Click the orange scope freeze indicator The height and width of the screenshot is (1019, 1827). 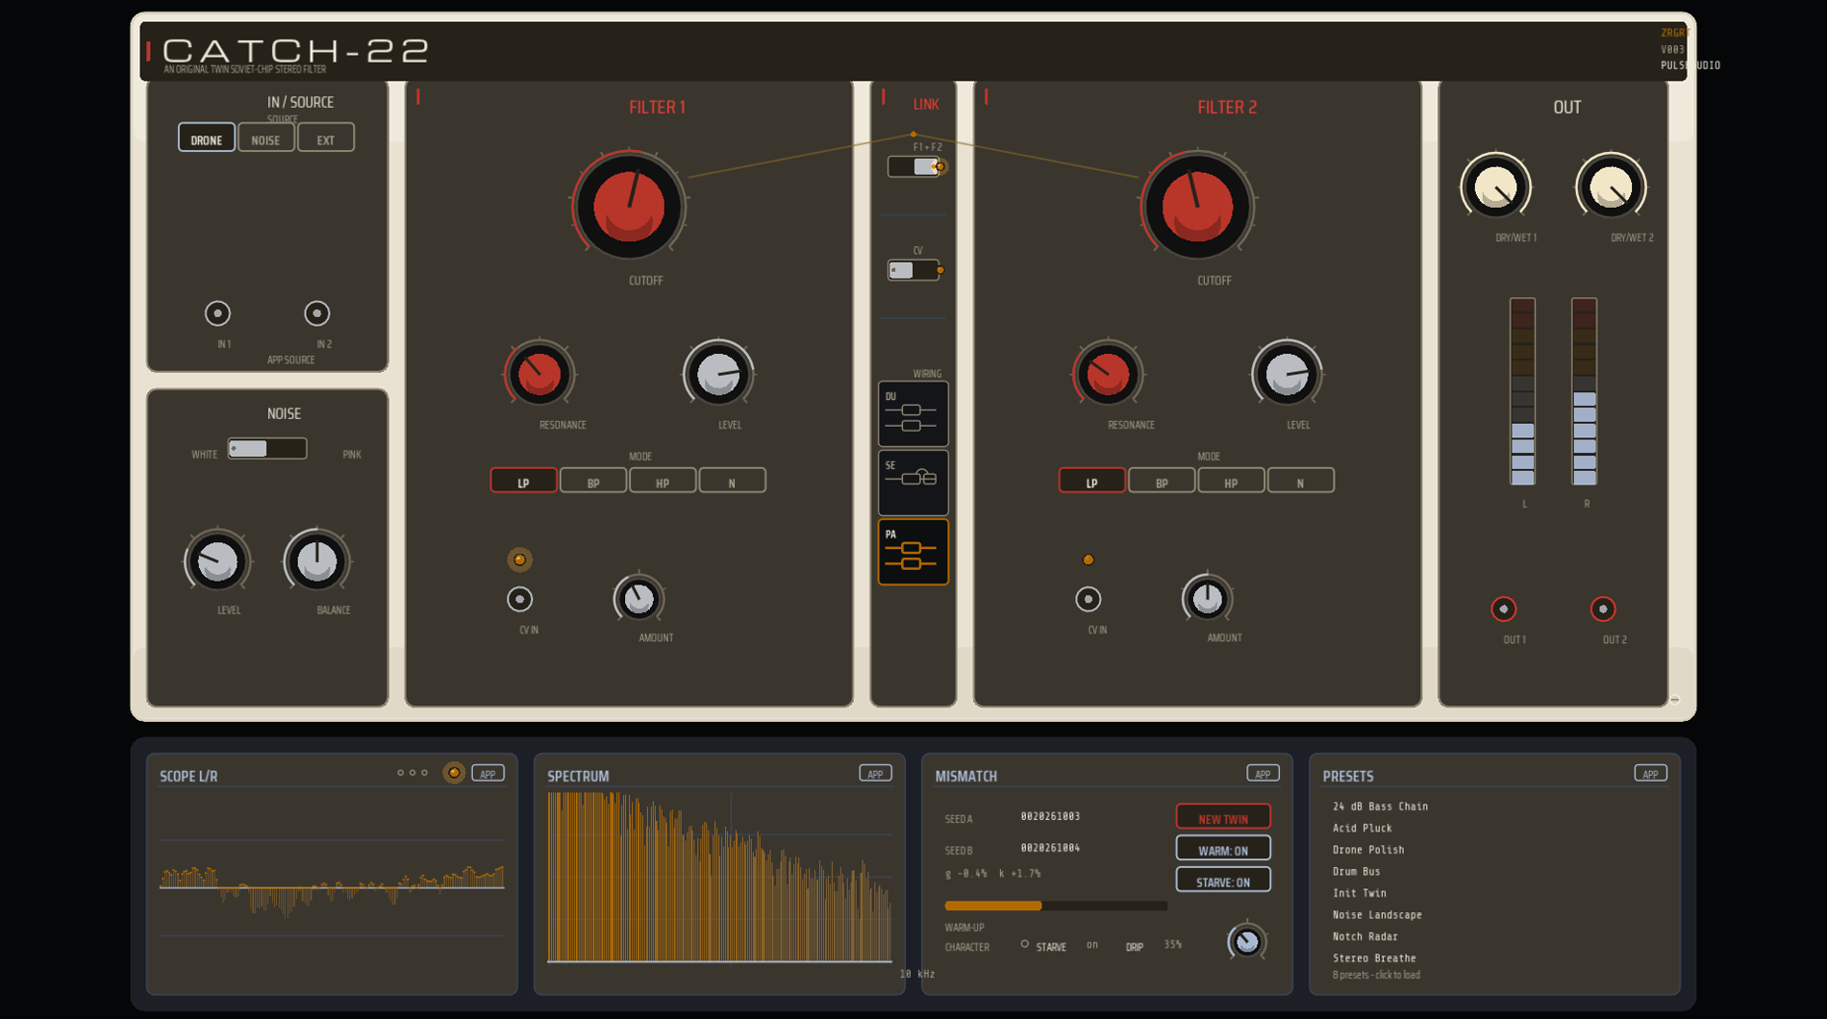[454, 773]
